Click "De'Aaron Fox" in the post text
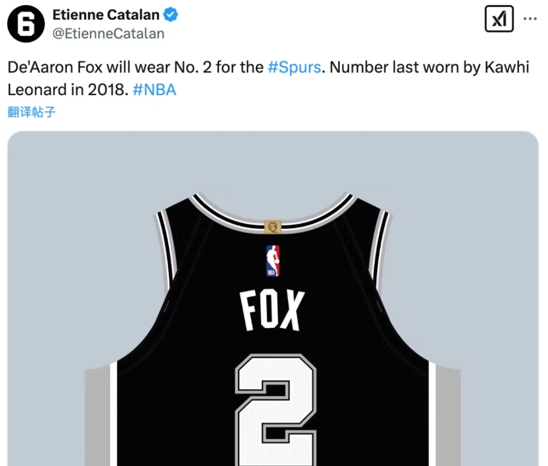 point(55,68)
